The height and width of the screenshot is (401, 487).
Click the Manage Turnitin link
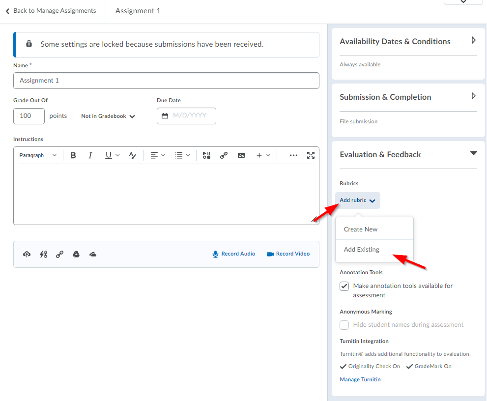coord(360,379)
